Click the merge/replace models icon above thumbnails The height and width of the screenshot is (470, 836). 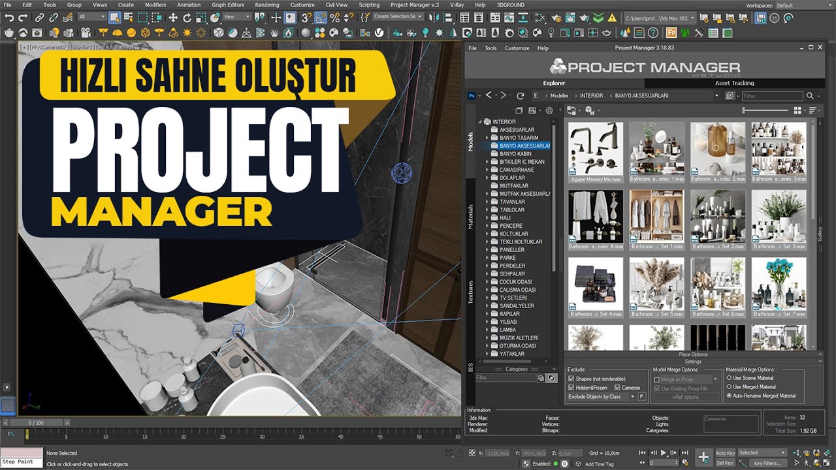tap(572, 110)
